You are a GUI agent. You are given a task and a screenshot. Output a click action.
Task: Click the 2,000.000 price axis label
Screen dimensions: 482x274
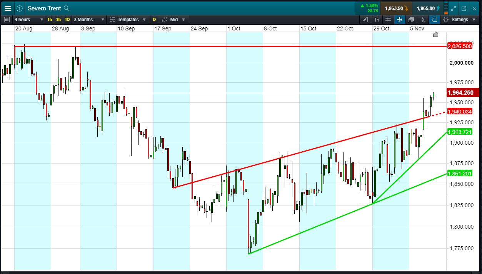click(461, 62)
